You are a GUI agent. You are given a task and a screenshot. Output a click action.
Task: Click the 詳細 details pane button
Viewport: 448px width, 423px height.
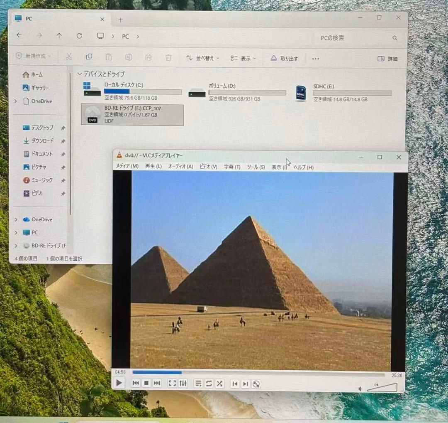387,59
